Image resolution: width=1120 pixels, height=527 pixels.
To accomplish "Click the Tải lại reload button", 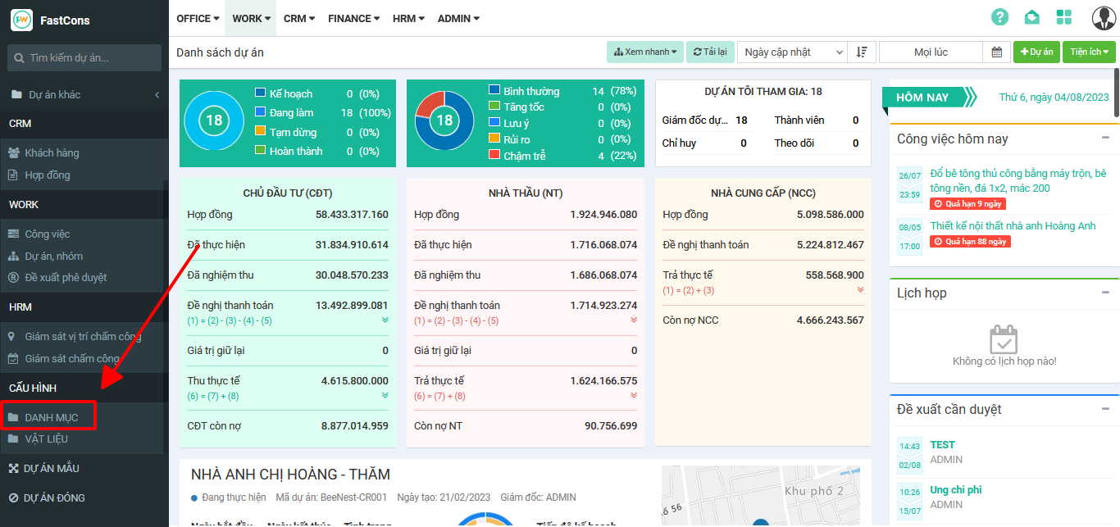I will pyautogui.click(x=710, y=52).
